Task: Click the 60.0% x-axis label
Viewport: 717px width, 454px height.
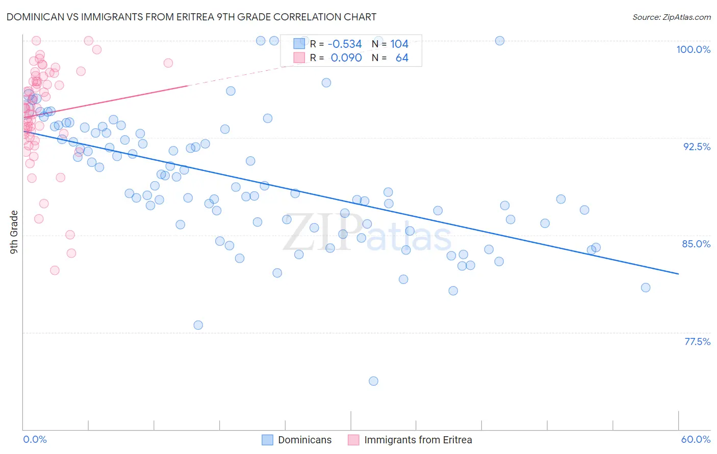Action: (x=696, y=439)
